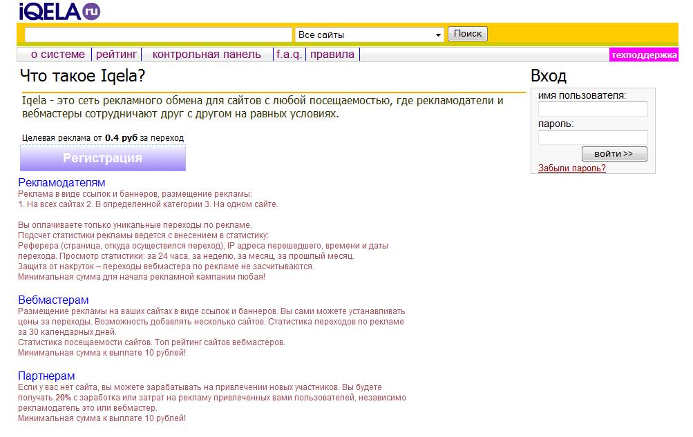Open 'контрольная панель' menu link
The image size is (693, 437).
[x=207, y=55]
